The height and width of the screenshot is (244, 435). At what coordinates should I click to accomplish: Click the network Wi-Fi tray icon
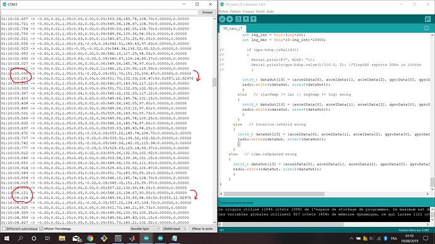coord(379,238)
